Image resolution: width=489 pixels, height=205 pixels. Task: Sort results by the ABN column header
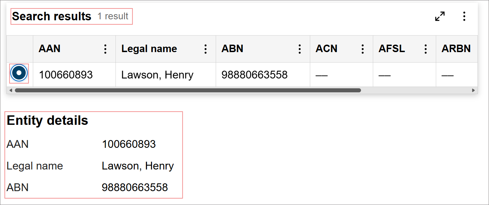click(232, 49)
